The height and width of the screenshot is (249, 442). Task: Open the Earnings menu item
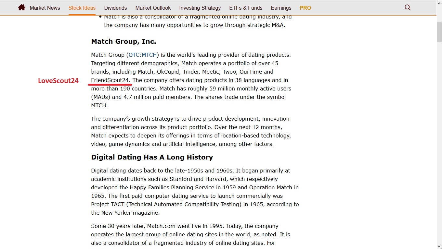(x=281, y=8)
